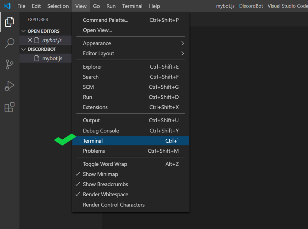Select mybot.js under DISCORDBOT folder
Image resolution: width=308 pixels, height=229 pixels.
tap(46, 58)
